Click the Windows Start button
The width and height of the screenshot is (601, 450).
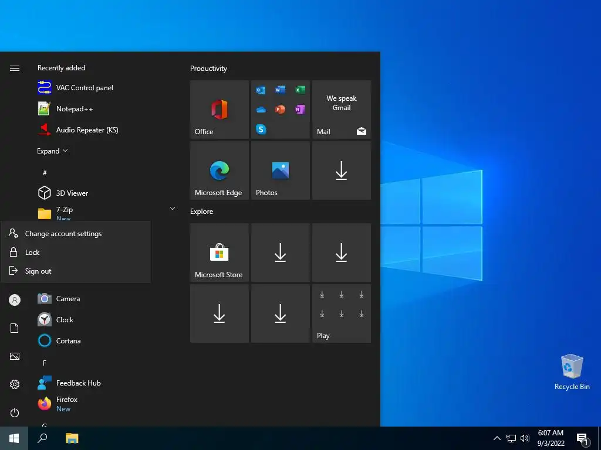point(14,438)
